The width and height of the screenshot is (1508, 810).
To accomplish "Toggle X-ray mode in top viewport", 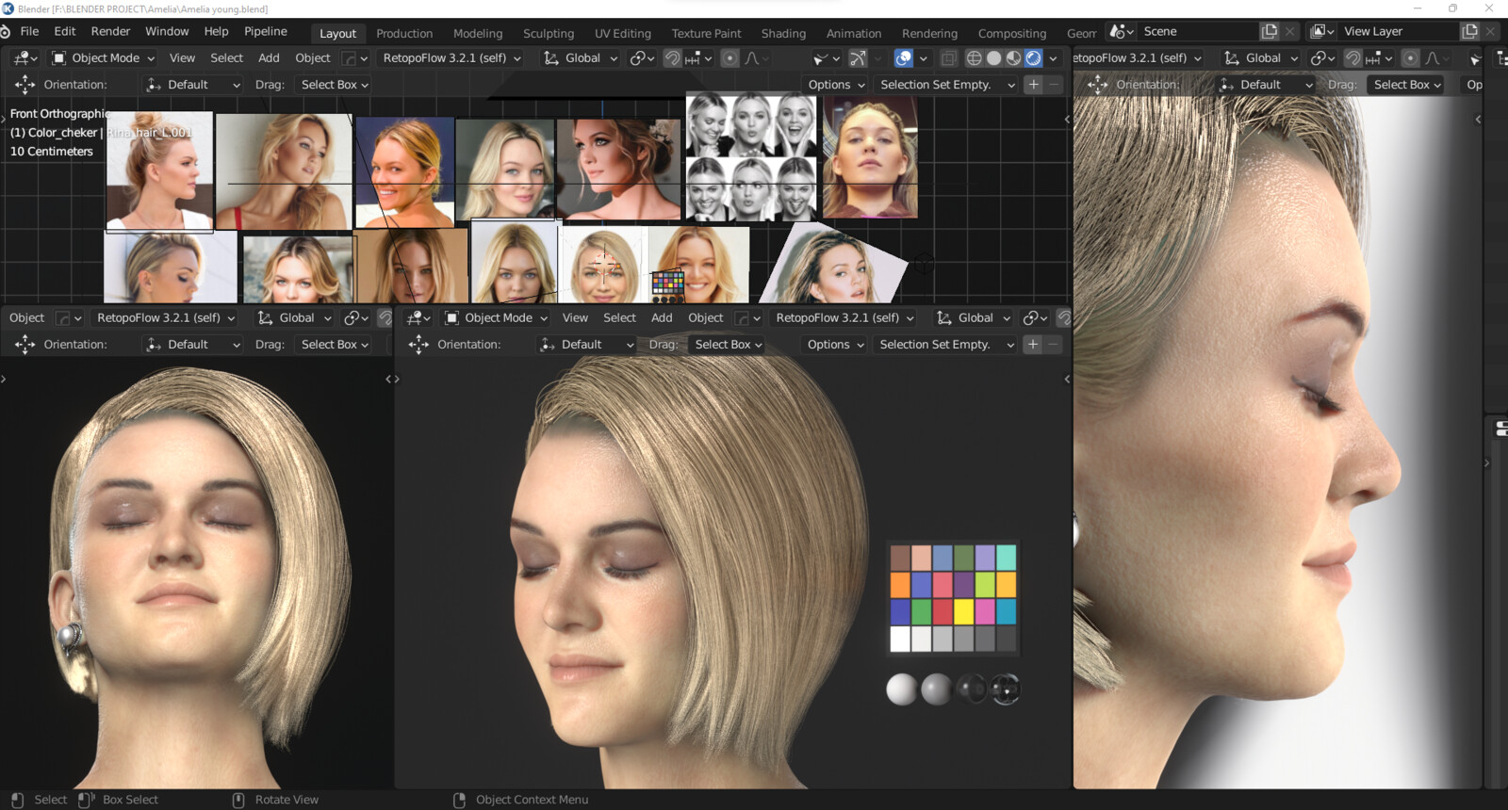I will click(948, 57).
